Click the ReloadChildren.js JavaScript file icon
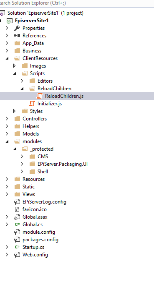This screenshot has height=282, width=154. coord(40,96)
